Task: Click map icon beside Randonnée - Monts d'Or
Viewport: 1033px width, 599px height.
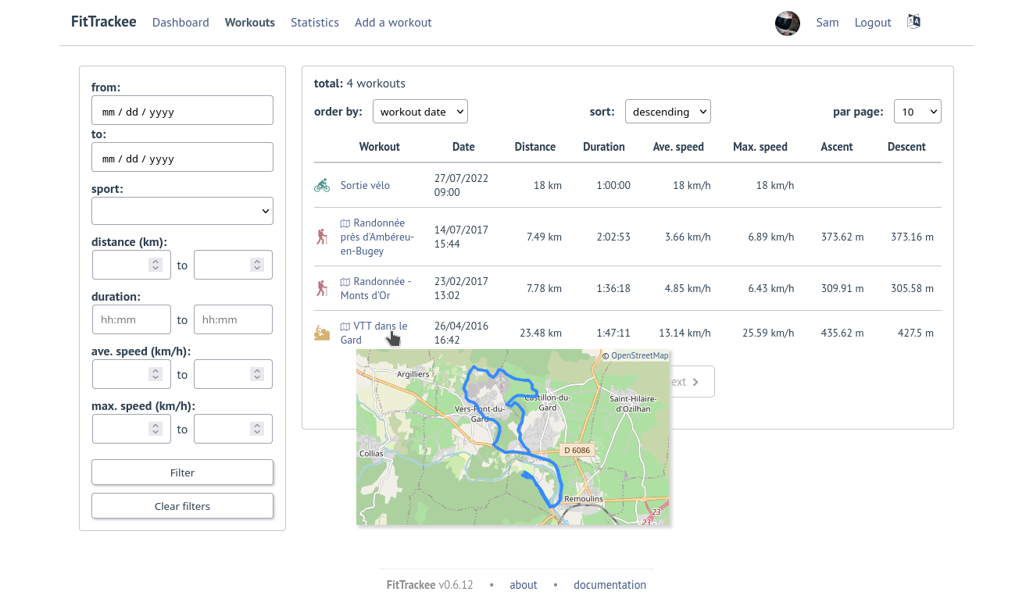Action: pyautogui.click(x=345, y=282)
